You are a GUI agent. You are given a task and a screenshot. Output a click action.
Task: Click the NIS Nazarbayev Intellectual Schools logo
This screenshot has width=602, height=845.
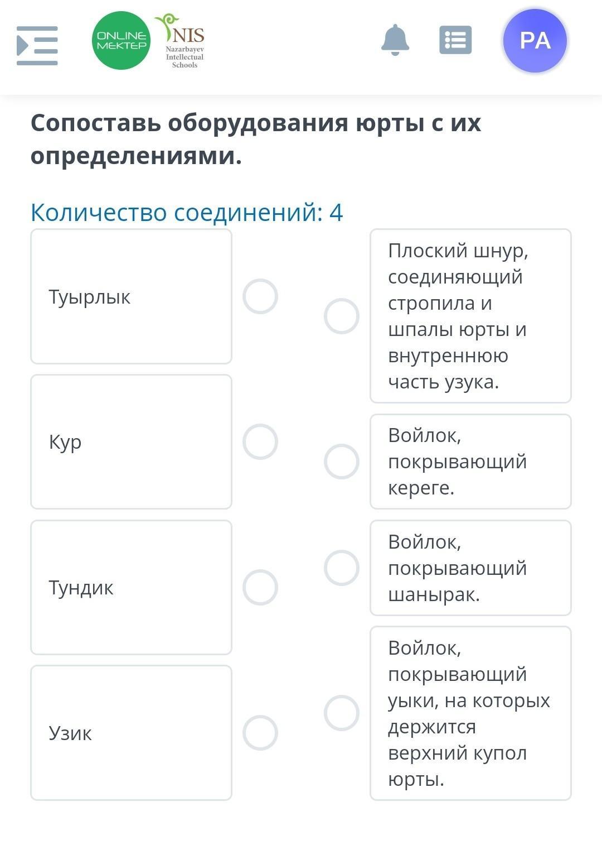pyautogui.click(x=183, y=41)
